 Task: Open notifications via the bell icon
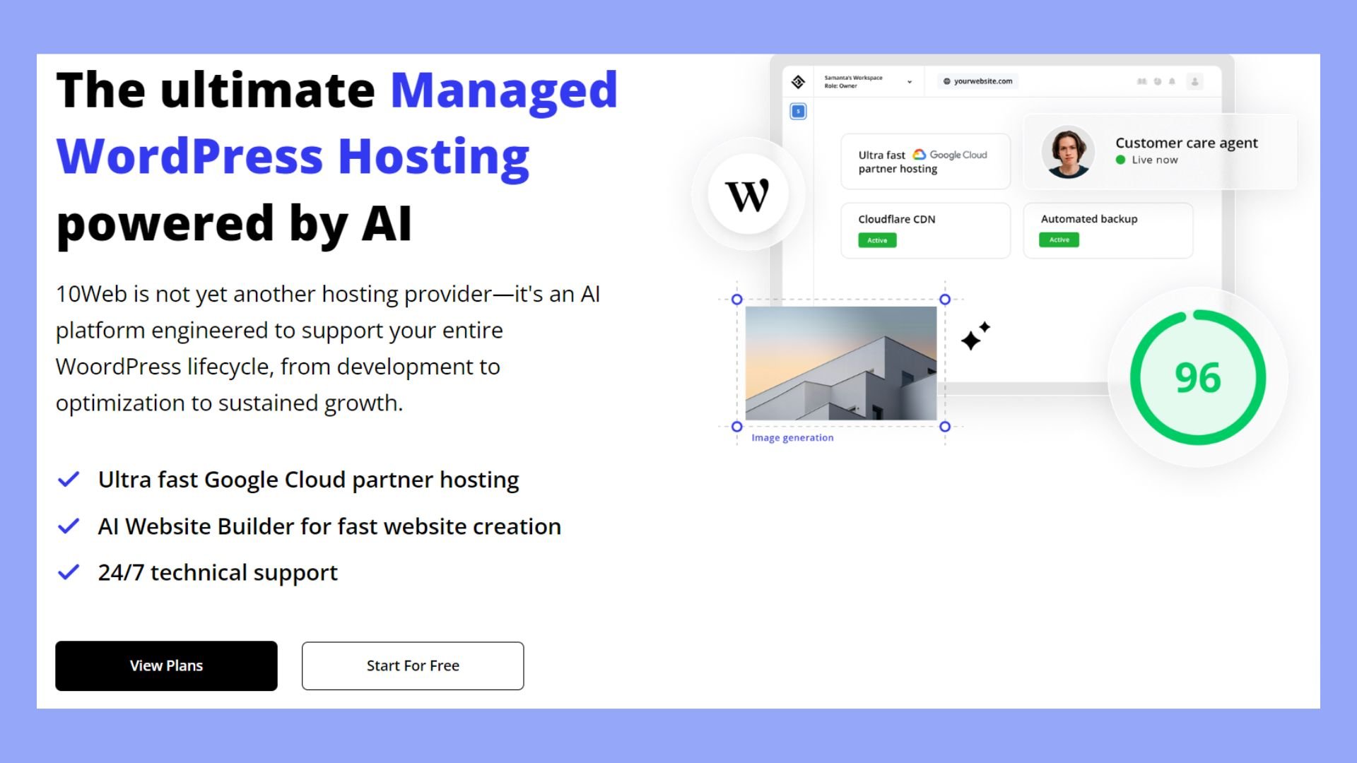(x=1173, y=81)
